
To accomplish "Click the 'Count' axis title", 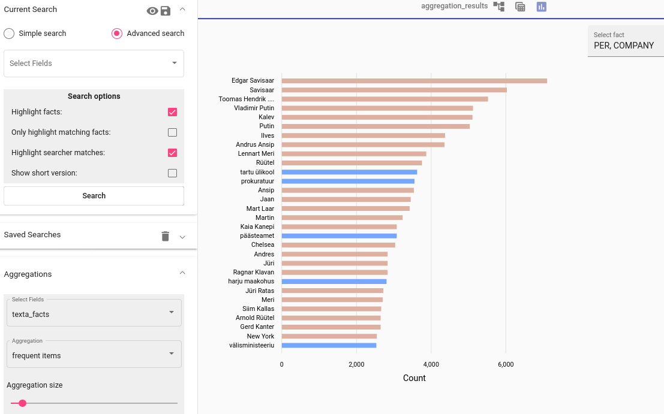I will (x=414, y=378).
